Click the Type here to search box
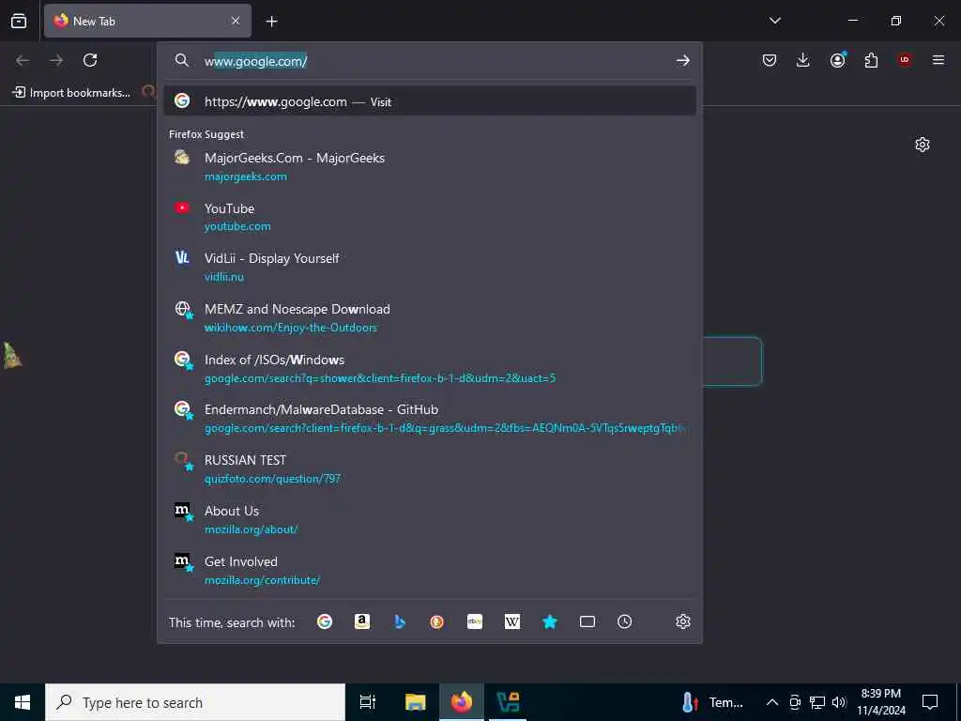The image size is (961, 721). click(195, 702)
